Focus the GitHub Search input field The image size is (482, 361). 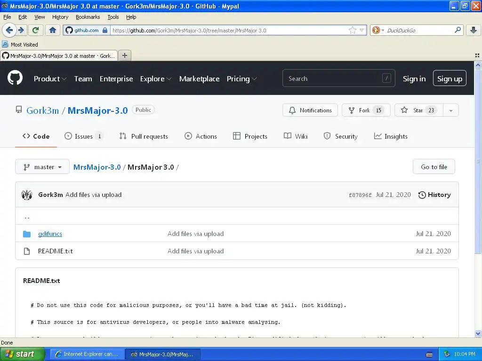(x=338, y=78)
